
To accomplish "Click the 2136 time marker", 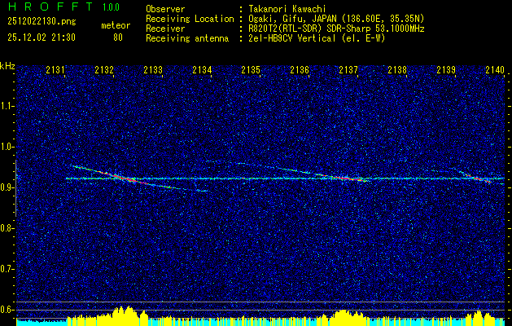I will pos(300,69).
